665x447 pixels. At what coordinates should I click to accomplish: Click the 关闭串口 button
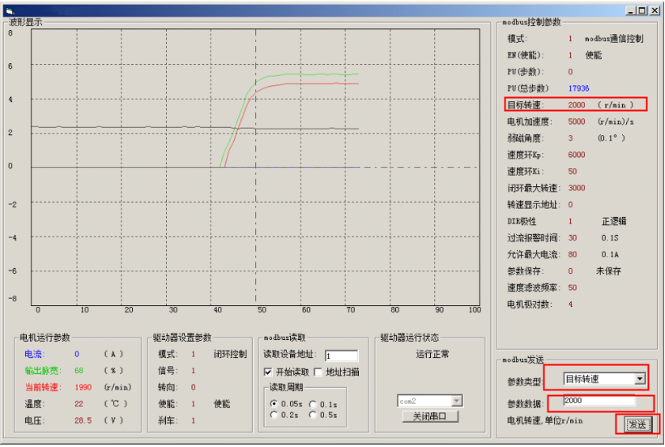coord(430,416)
